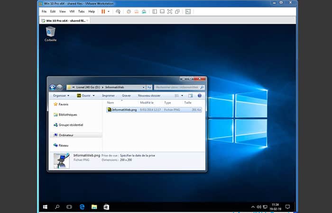Image resolution: width=332 pixels, height=213 pixels.
Task: Select Bibliothèques in the navigation pane
Action: (65, 115)
